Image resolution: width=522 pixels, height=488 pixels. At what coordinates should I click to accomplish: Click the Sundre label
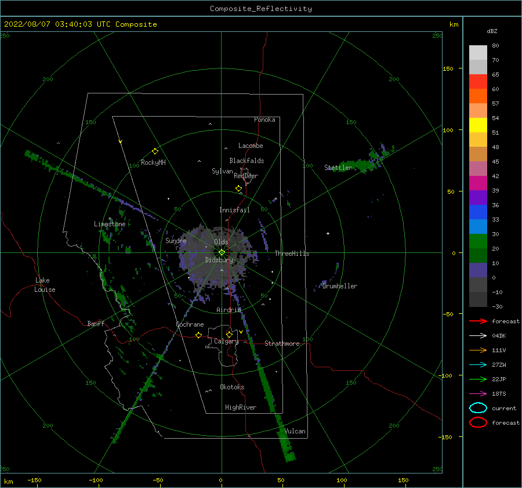point(176,240)
